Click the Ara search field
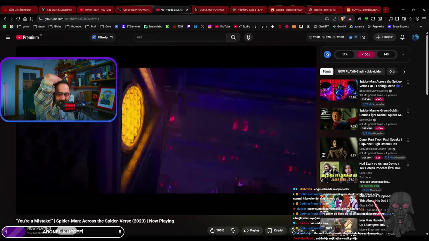This screenshot has height=241, width=429. 180,37
